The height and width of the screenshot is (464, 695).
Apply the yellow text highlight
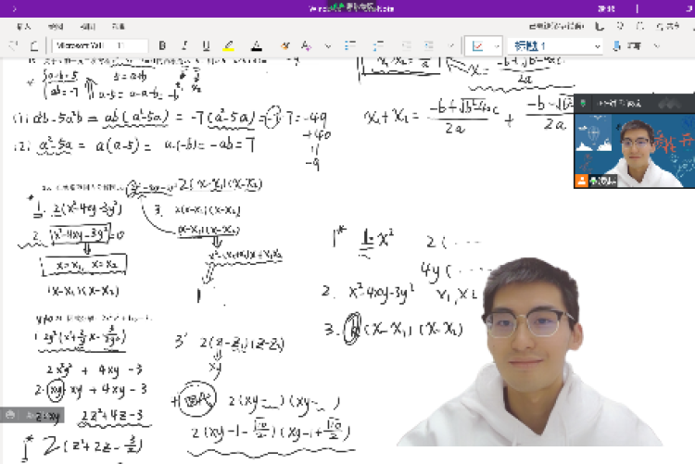(x=229, y=45)
